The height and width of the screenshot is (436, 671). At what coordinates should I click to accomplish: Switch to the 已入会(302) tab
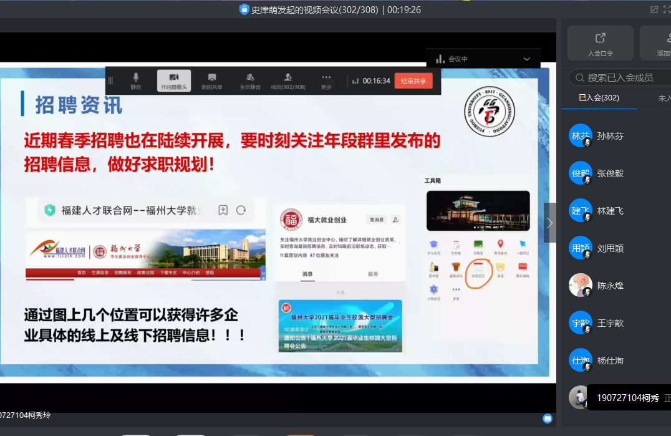coord(599,98)
